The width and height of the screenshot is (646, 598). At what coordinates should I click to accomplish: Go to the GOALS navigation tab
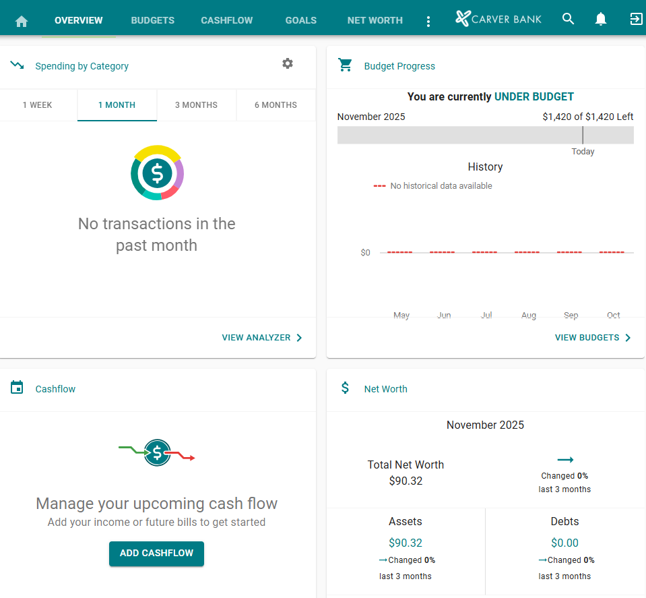pyautogui.click(x=300, y=20)
